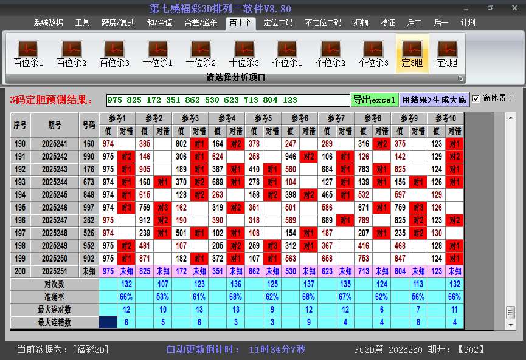Screen dimensions: 526x360
Task: Click the vertical scrollbar thumb
Action: pos(511,313)
